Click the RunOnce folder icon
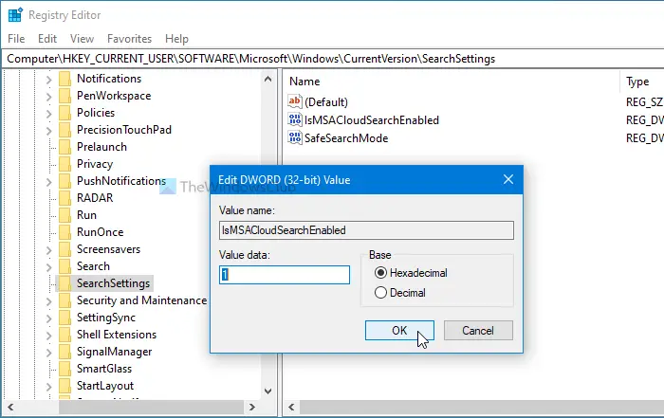664x418 pixels. click(65, 232)
